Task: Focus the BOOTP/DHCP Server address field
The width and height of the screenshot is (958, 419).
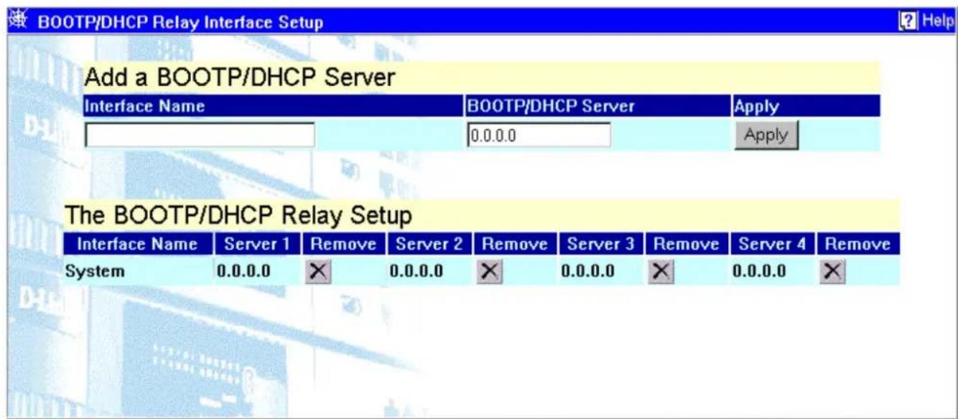Action: coord(539,135)
